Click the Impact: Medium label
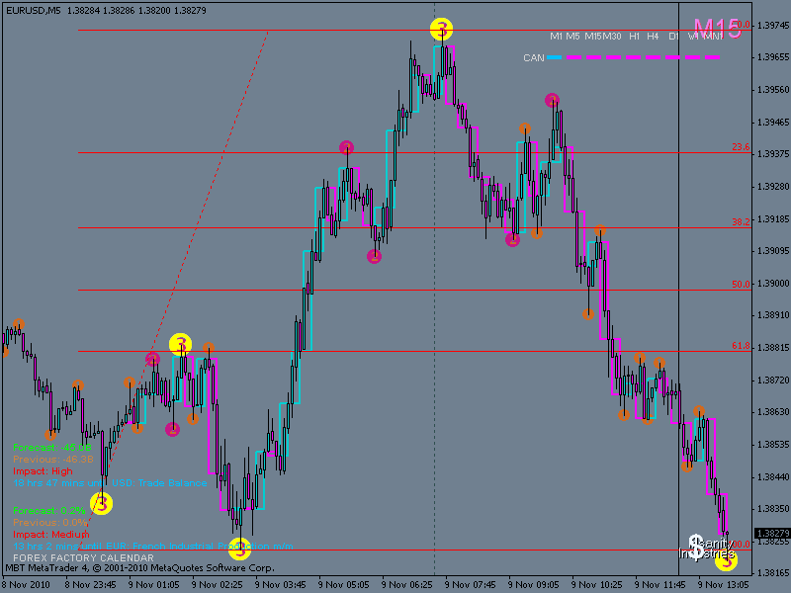The height and width of the screenshot is (593, 791). (x=51, y=534)
